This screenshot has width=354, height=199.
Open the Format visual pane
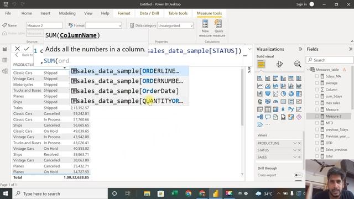tap(279, 64)
